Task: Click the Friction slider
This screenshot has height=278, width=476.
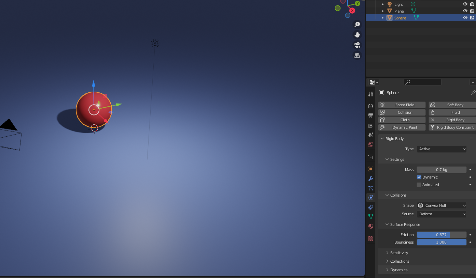Action: (x=441, y=235)
